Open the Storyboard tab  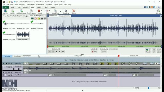tap(18, 56)
